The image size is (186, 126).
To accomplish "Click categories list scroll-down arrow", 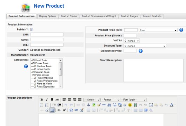I will click(61, 86).
